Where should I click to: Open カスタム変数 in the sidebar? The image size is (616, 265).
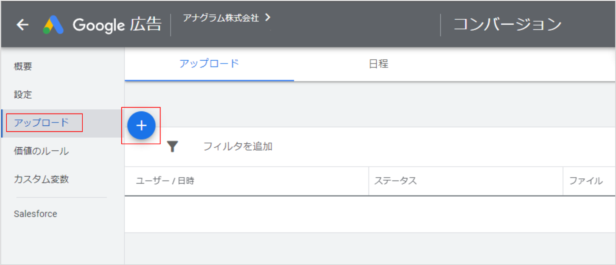[41, 179]
